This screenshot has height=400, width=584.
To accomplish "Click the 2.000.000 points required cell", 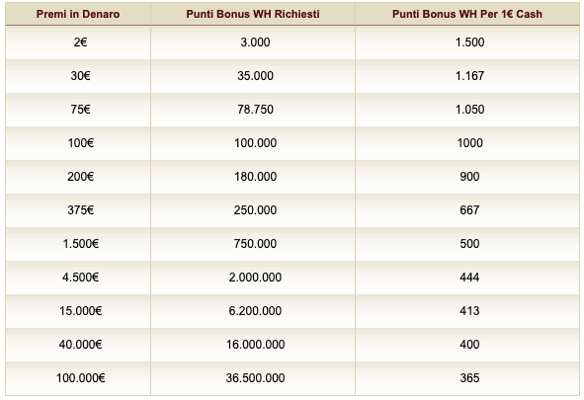I will pos(253,278).
